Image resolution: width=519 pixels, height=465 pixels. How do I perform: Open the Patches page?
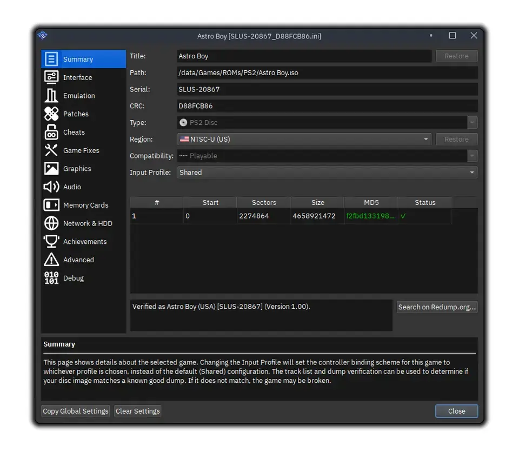point(83,114)
